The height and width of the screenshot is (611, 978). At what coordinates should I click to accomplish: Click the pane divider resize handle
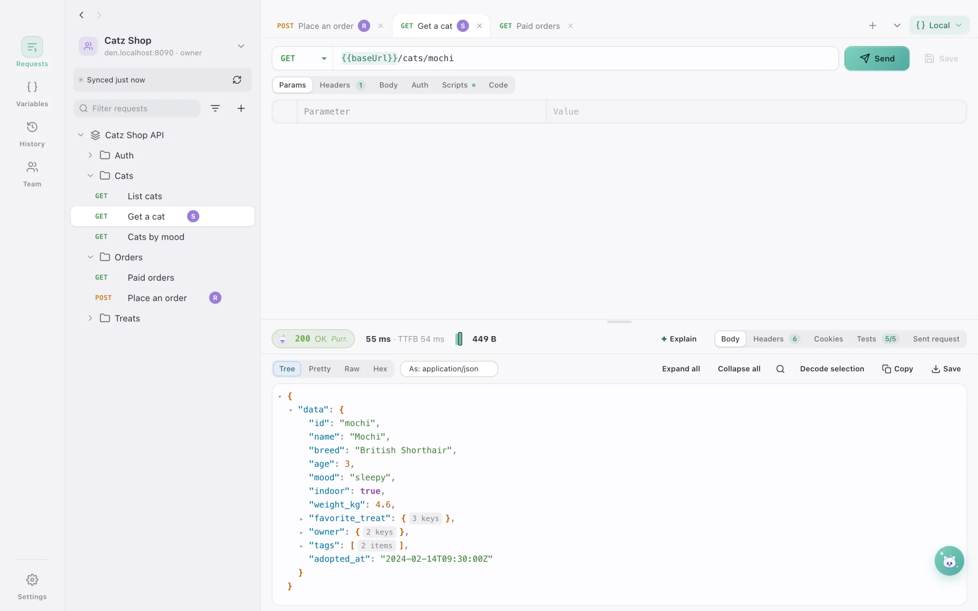619,322
